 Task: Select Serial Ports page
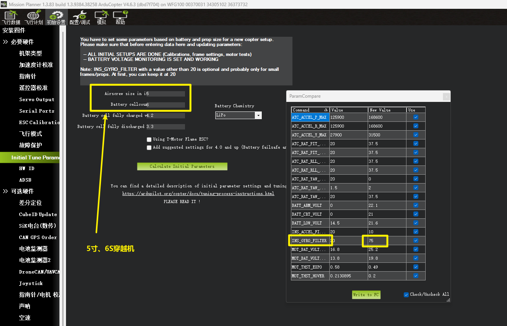coord(36,111)
